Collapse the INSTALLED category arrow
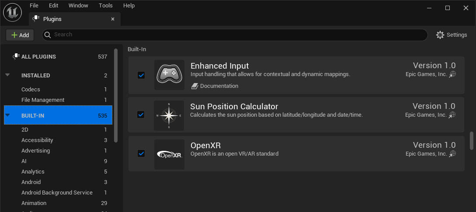Screen dimensions: 476x212 point(7,75)
